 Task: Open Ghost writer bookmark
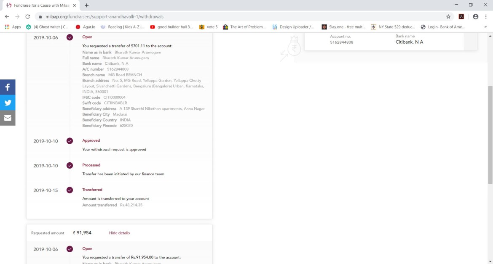point(47,27)
